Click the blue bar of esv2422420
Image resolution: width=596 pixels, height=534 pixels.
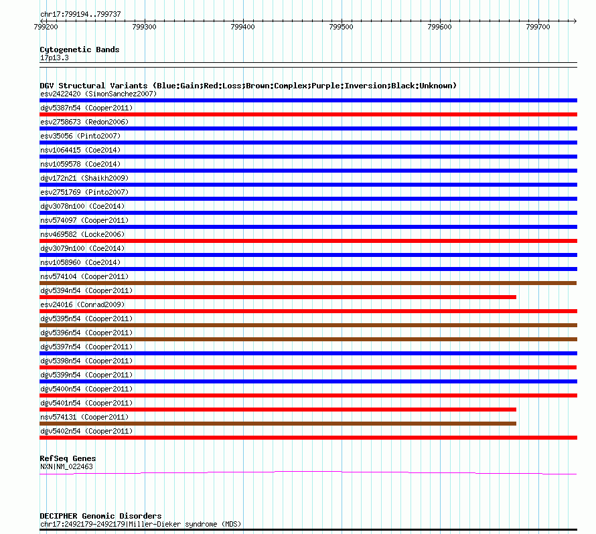[308, 100]
